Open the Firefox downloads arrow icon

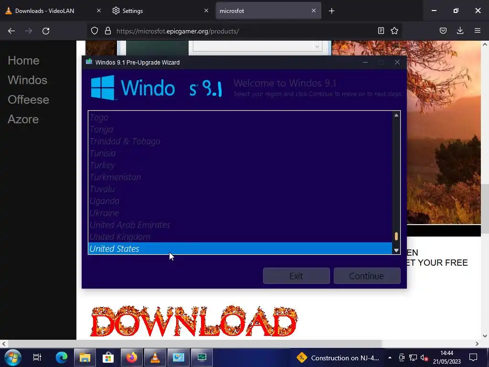coord(460,31)
